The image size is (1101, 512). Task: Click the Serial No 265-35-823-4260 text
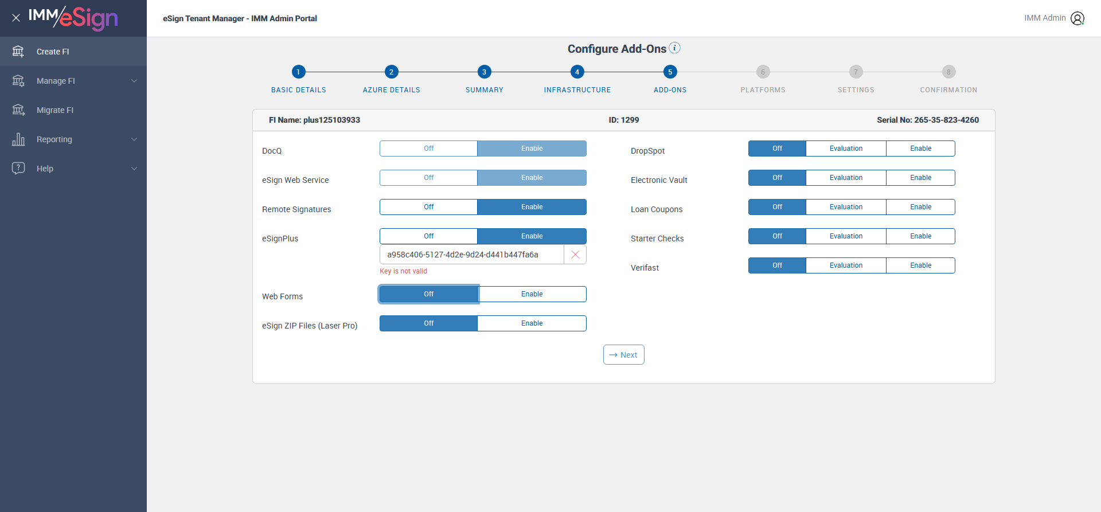coord(928,120)
